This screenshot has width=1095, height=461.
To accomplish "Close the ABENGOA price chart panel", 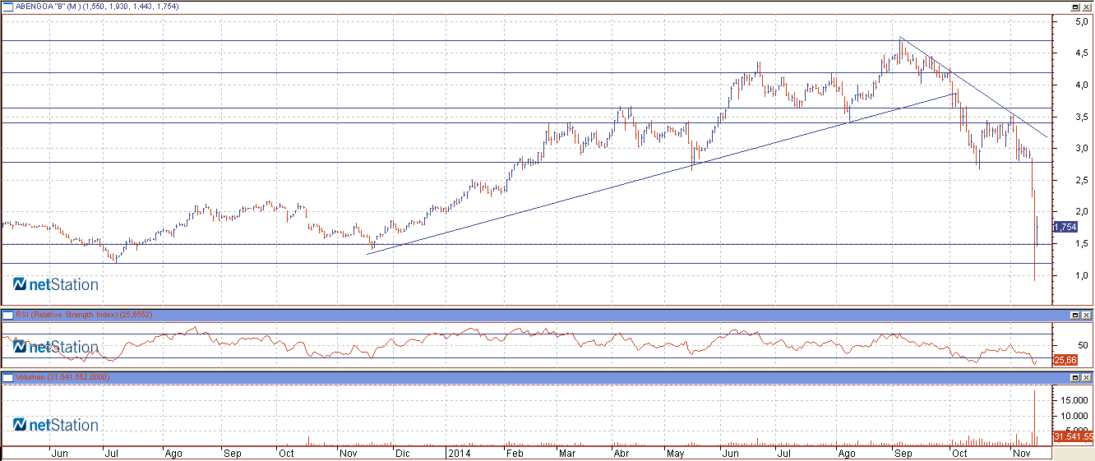I will click(x=1087, y=6).
